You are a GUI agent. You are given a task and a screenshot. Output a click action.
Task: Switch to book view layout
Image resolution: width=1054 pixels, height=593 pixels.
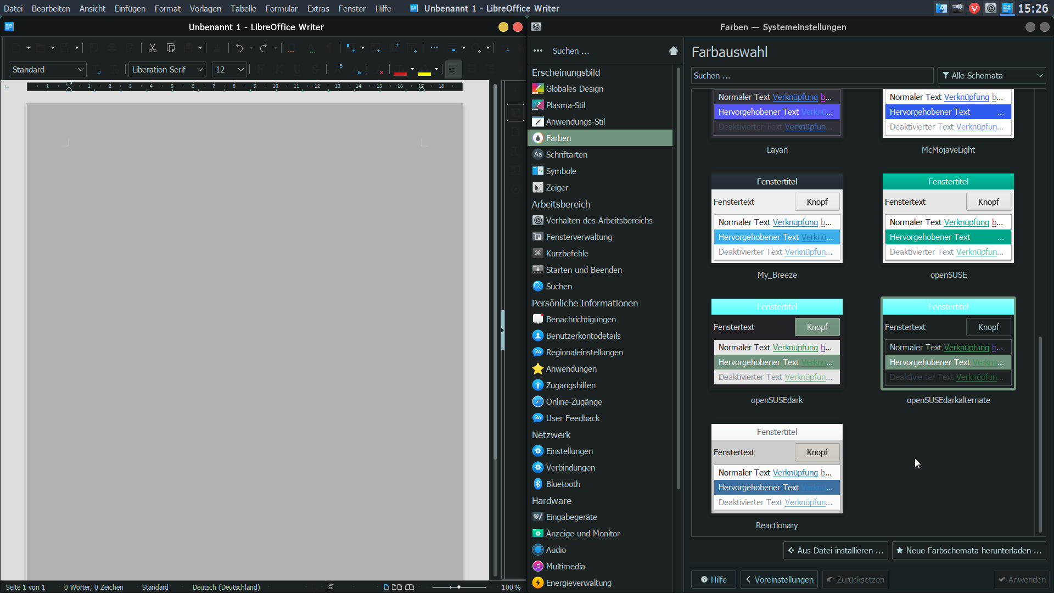pyautogui.click(x=410, y=587)
